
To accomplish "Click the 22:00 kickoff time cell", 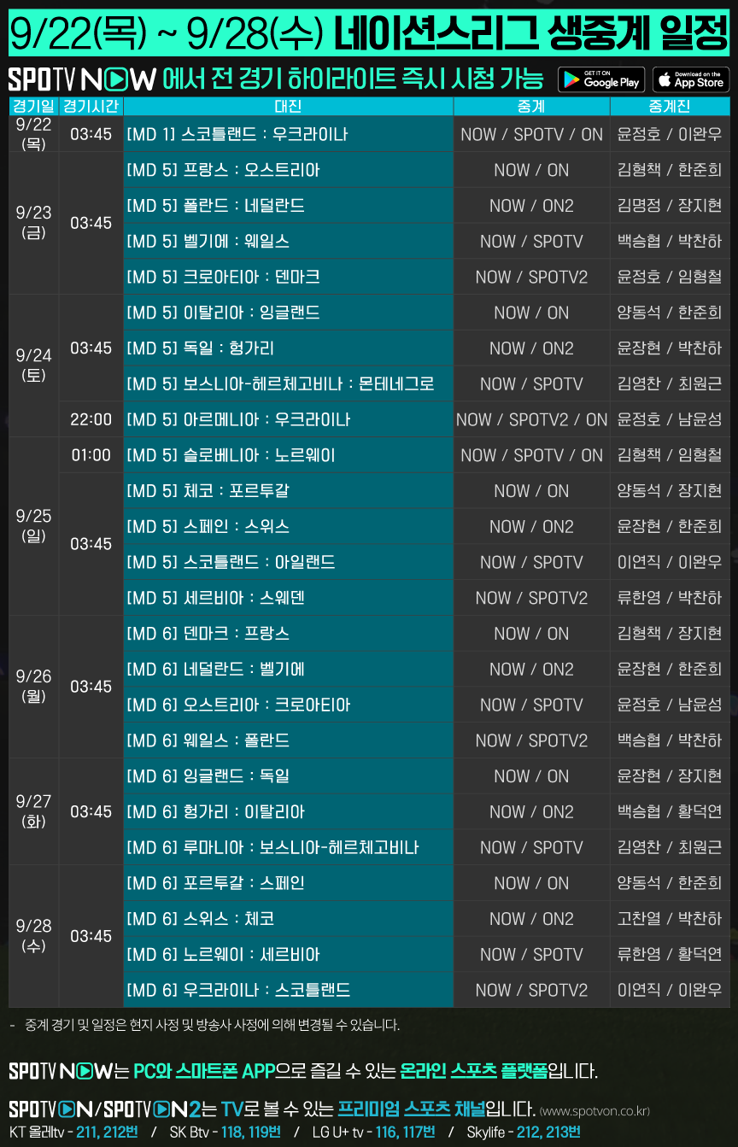I will coord(91,419).
